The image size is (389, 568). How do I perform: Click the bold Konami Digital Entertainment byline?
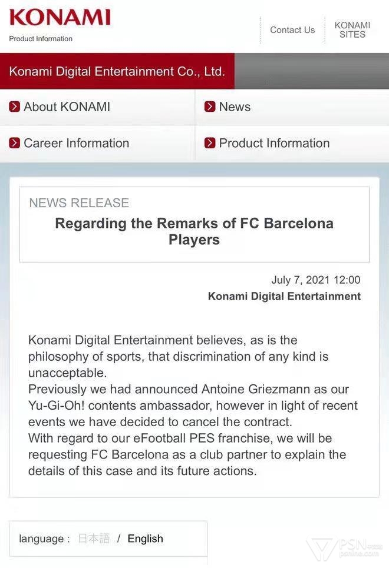tap(284, 296)
